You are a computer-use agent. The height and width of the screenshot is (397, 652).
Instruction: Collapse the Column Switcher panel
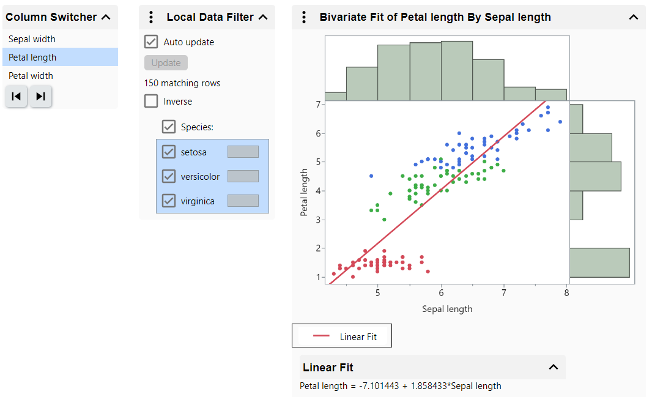(x=106, y=17)
